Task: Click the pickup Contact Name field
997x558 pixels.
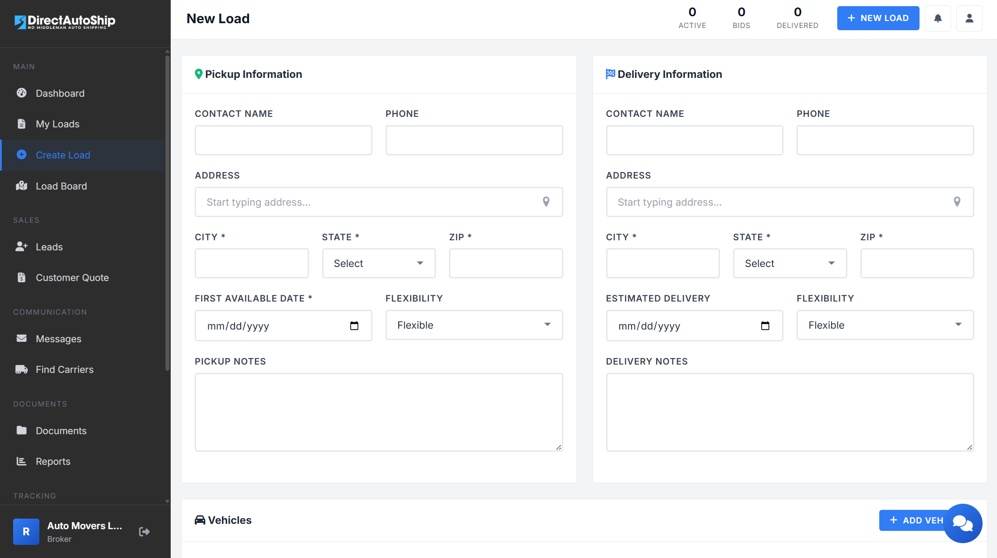Action: [284, 140]
